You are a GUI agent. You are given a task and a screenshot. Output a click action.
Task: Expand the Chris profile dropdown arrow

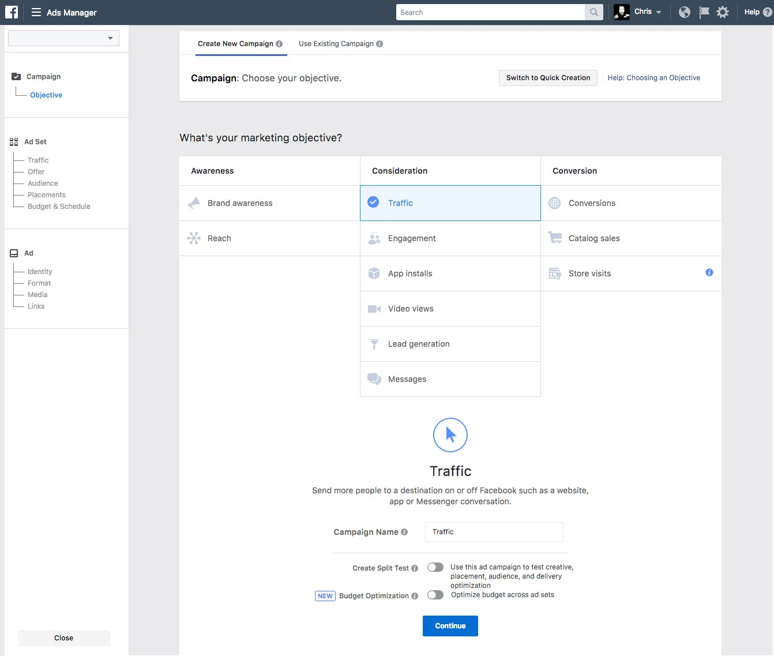tap(659, 12)
